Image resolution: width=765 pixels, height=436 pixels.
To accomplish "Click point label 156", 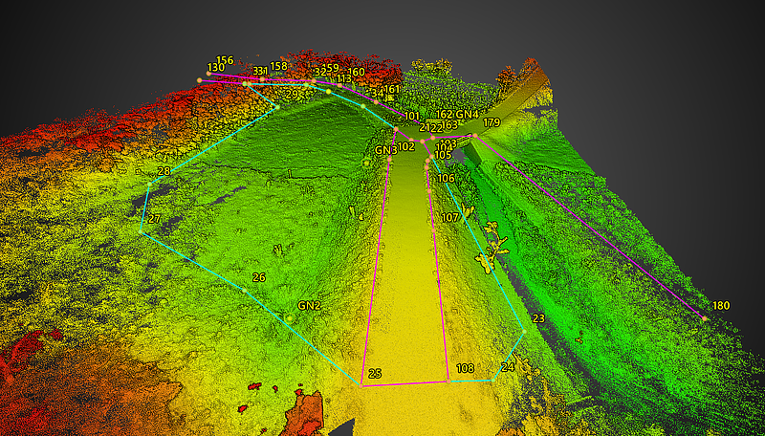I will click(x=225, y=60).
